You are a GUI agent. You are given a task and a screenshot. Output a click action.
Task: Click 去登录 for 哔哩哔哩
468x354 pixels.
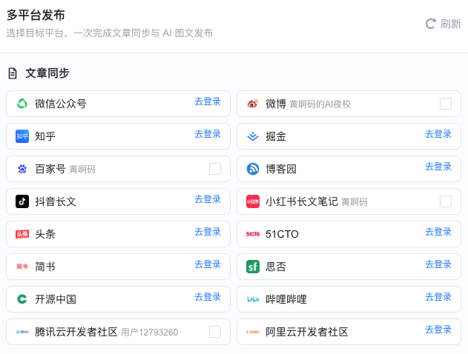[438, 297]
